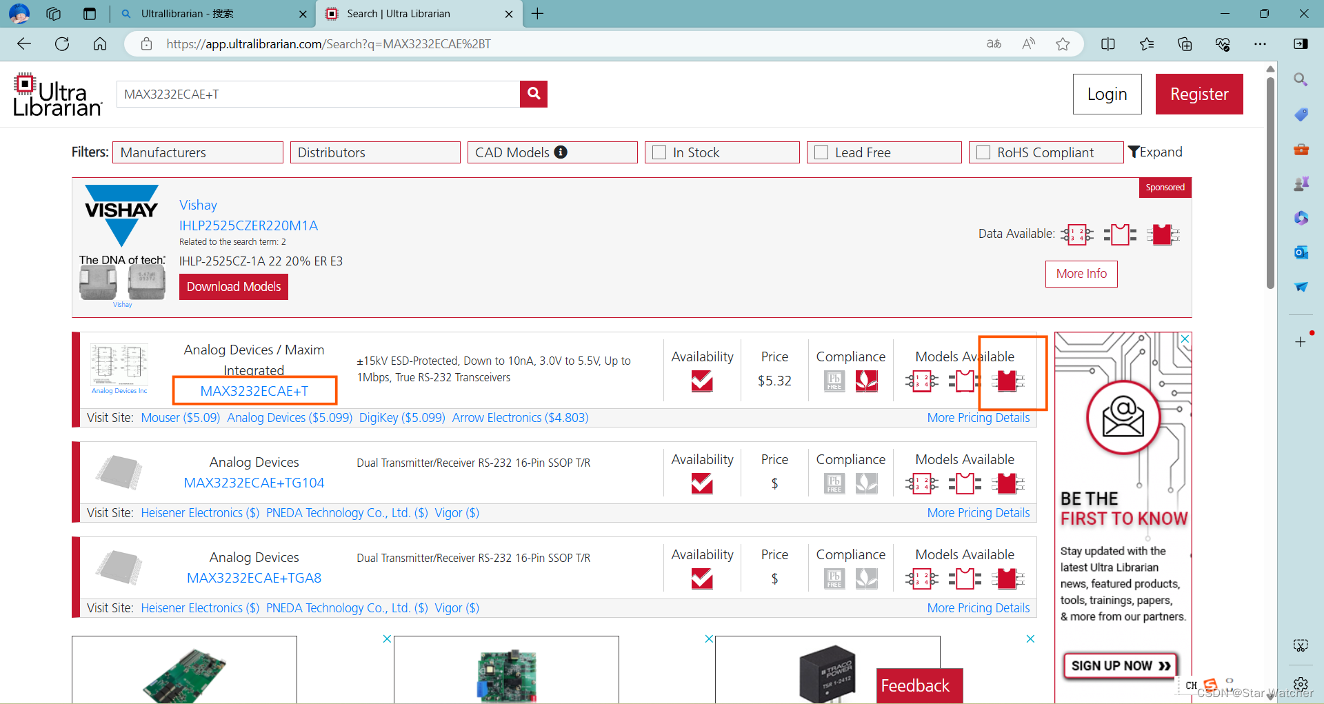The width and height of the screenshot is (1324, 704).
Task: Open a new browser tab
Action: (x=538, y=14)
